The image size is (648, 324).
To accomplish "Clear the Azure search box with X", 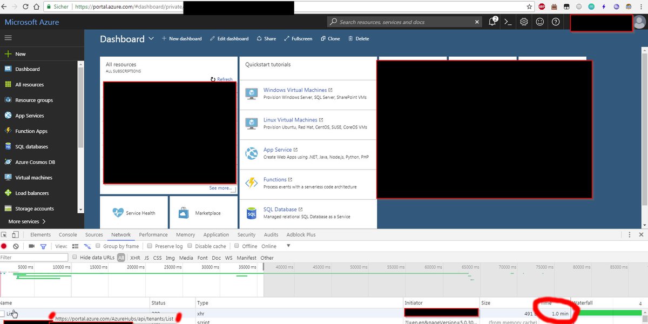I will coord(477,22).
